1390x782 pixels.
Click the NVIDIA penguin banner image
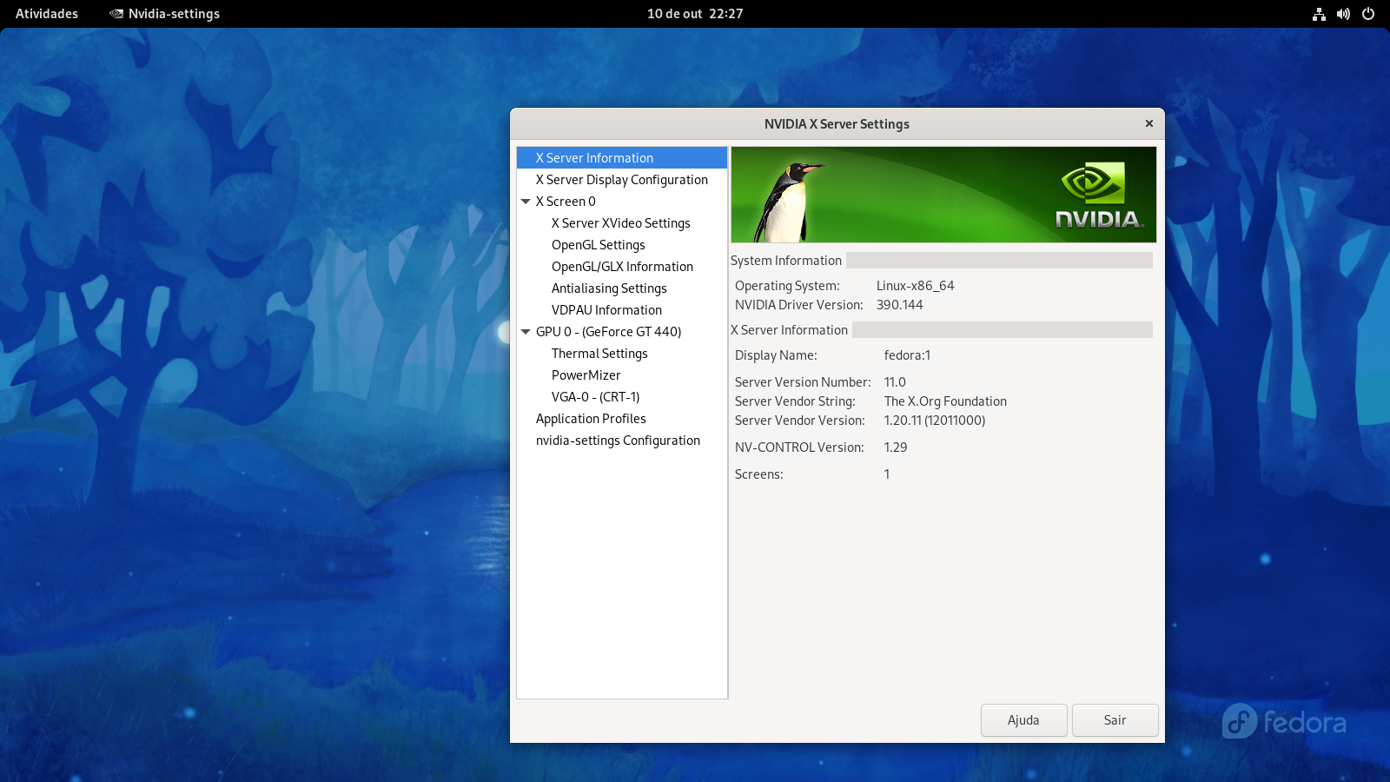(943, 195)
